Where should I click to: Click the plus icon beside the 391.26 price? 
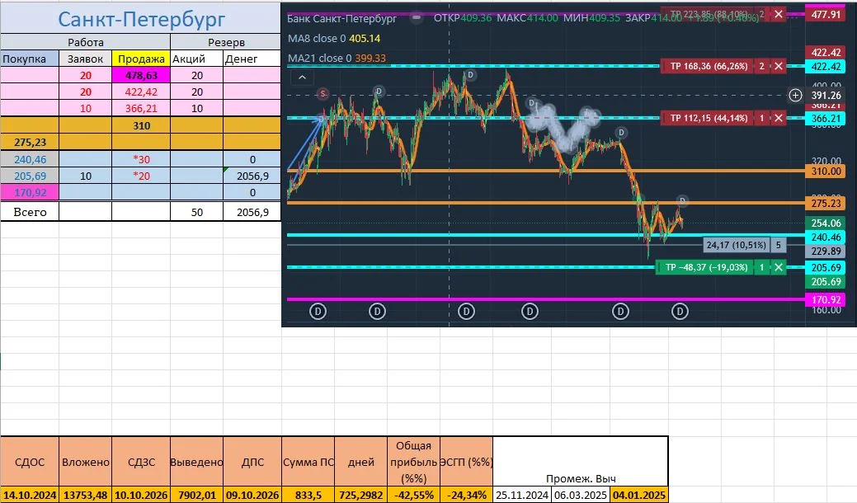[795, 96]
